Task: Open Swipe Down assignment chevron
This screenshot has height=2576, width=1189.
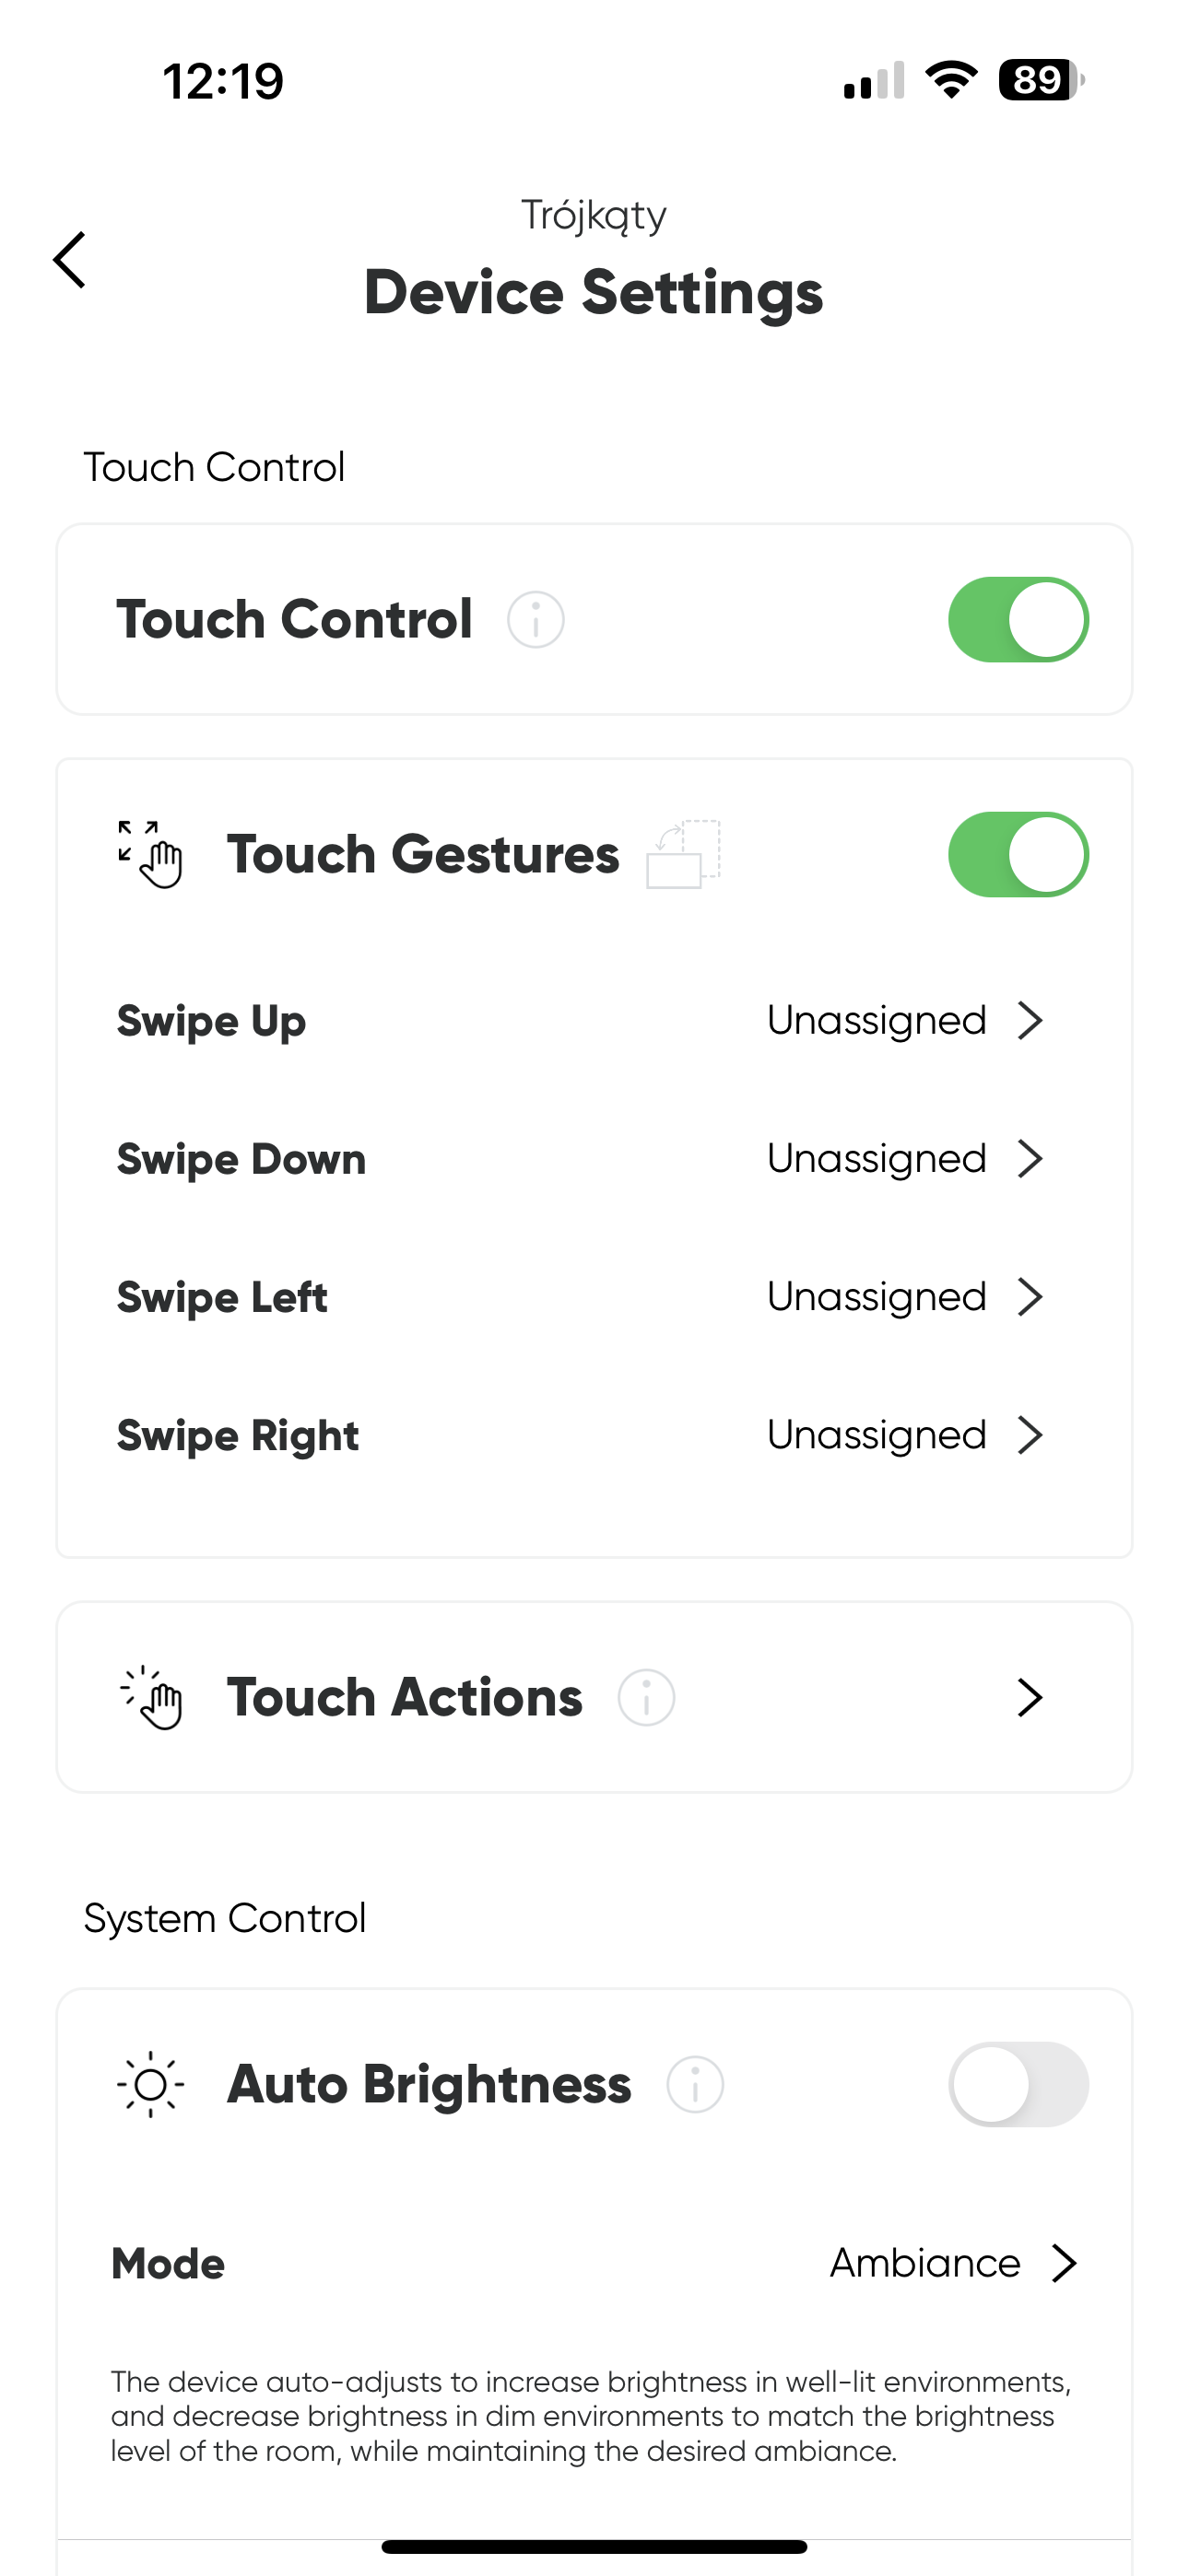Action: point(1030,1159)
